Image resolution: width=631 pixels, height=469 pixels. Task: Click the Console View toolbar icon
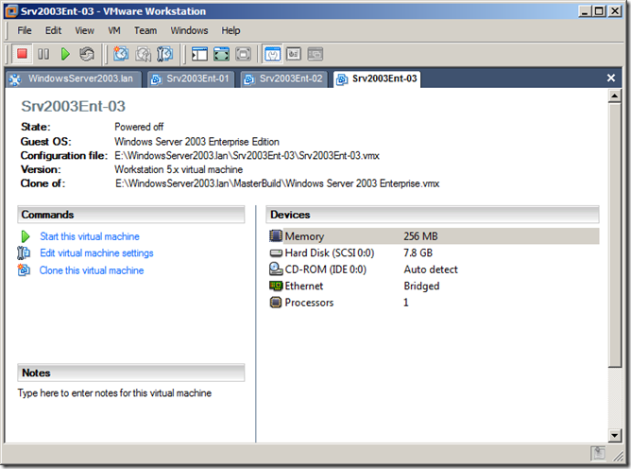point(294,54)
